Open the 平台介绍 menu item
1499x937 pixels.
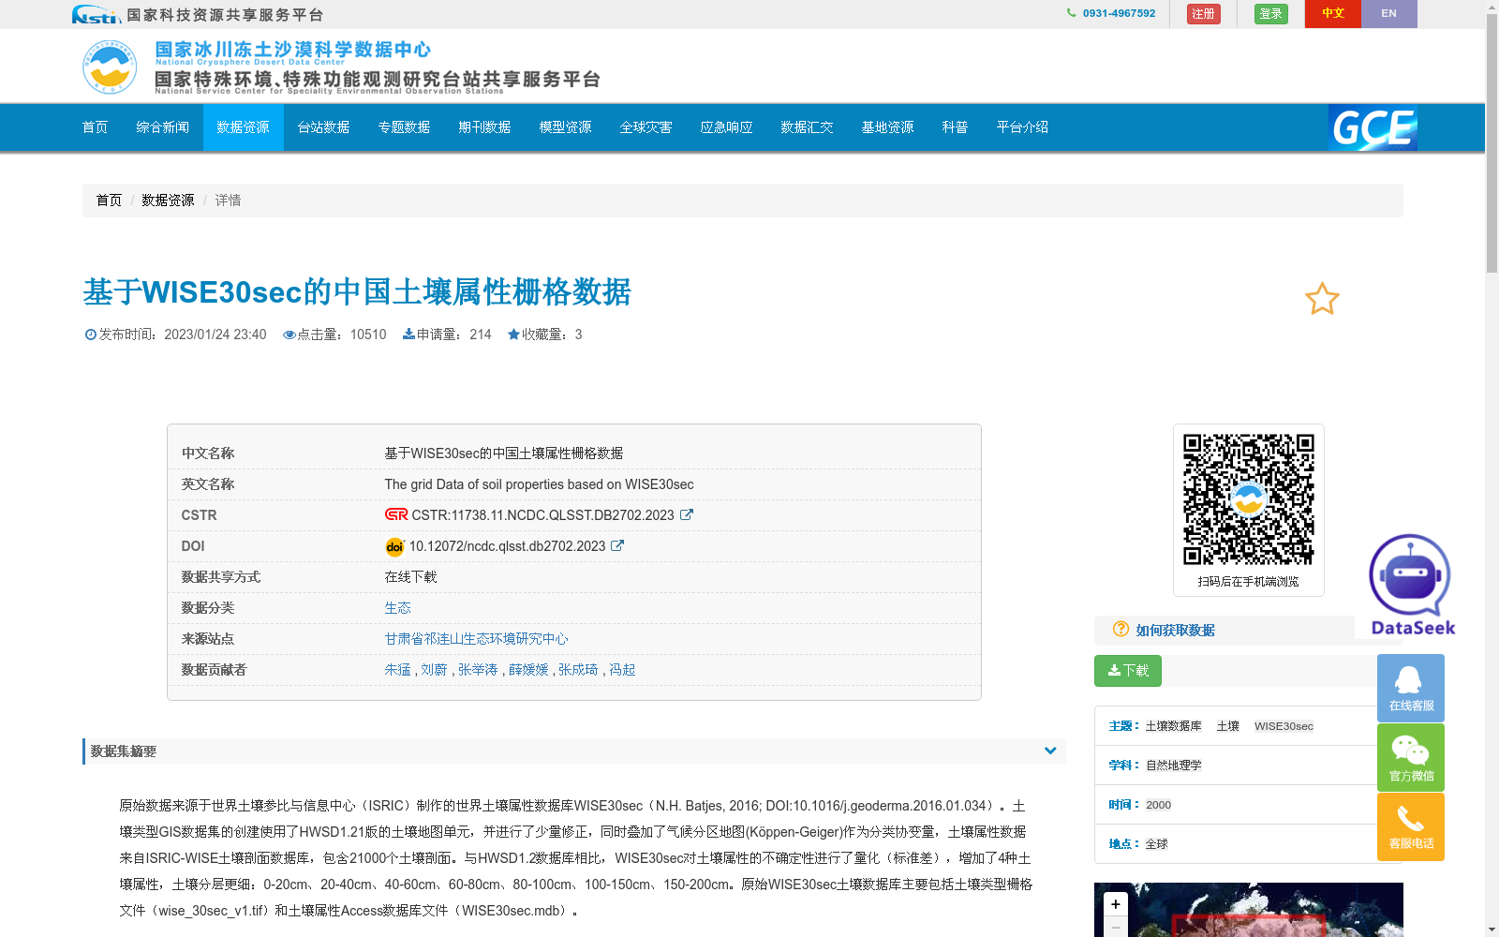(x=1023, y=127)
